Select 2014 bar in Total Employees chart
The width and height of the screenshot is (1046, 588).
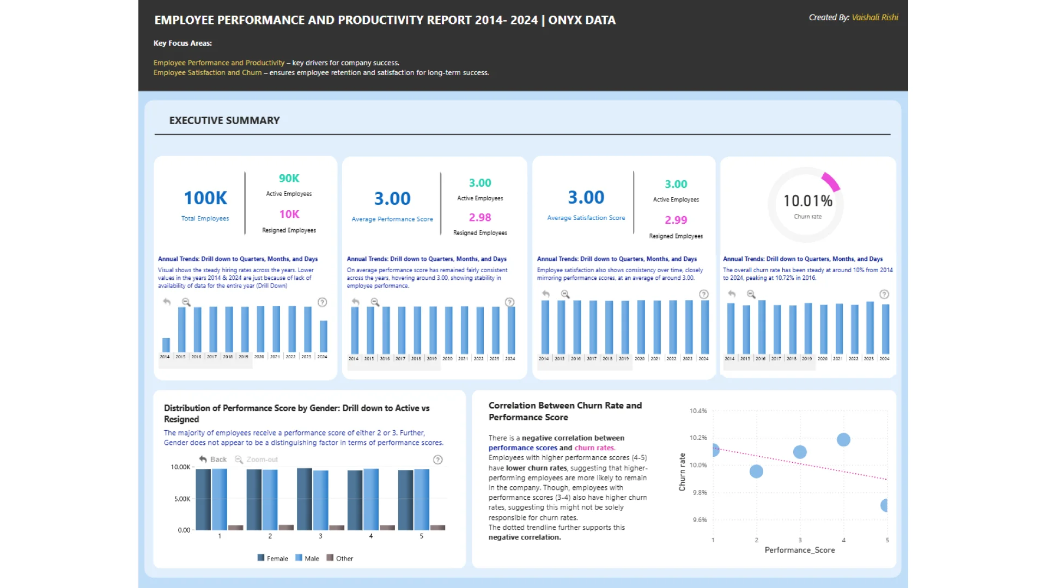pos(166,345)
